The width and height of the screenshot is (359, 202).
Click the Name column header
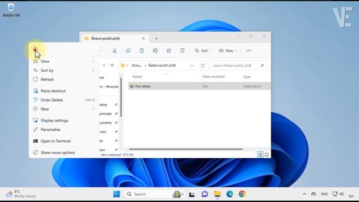137,77
